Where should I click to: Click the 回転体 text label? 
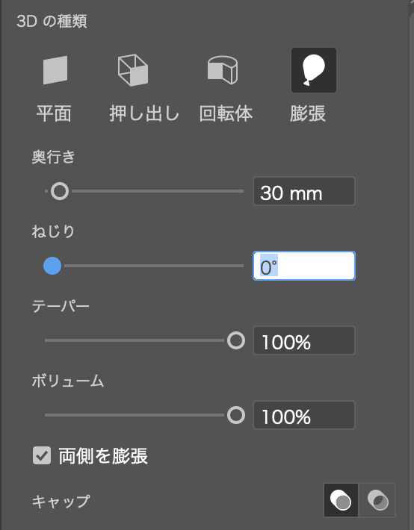pos(226,113)
